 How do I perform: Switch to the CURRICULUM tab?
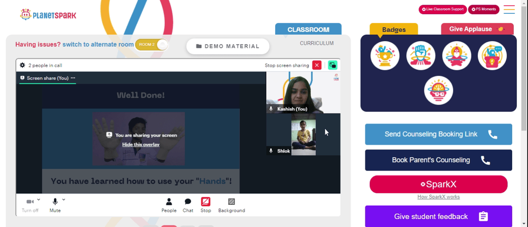(x=317, y=43)
